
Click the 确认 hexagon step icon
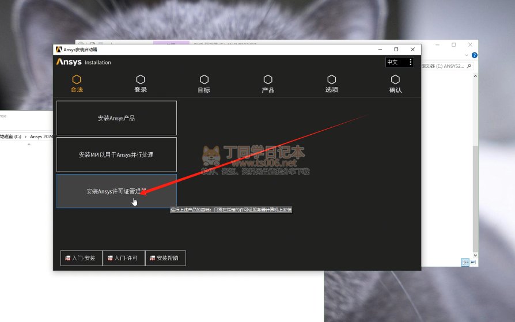pyautogui.click(x=395, y=79)
